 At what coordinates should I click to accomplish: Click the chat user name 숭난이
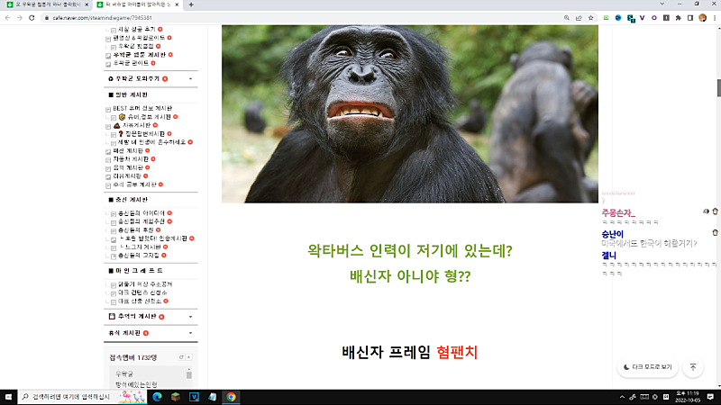[x=614, y=232]
